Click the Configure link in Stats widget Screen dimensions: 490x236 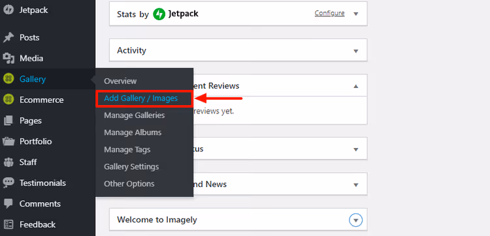click(x=330, y=13)
